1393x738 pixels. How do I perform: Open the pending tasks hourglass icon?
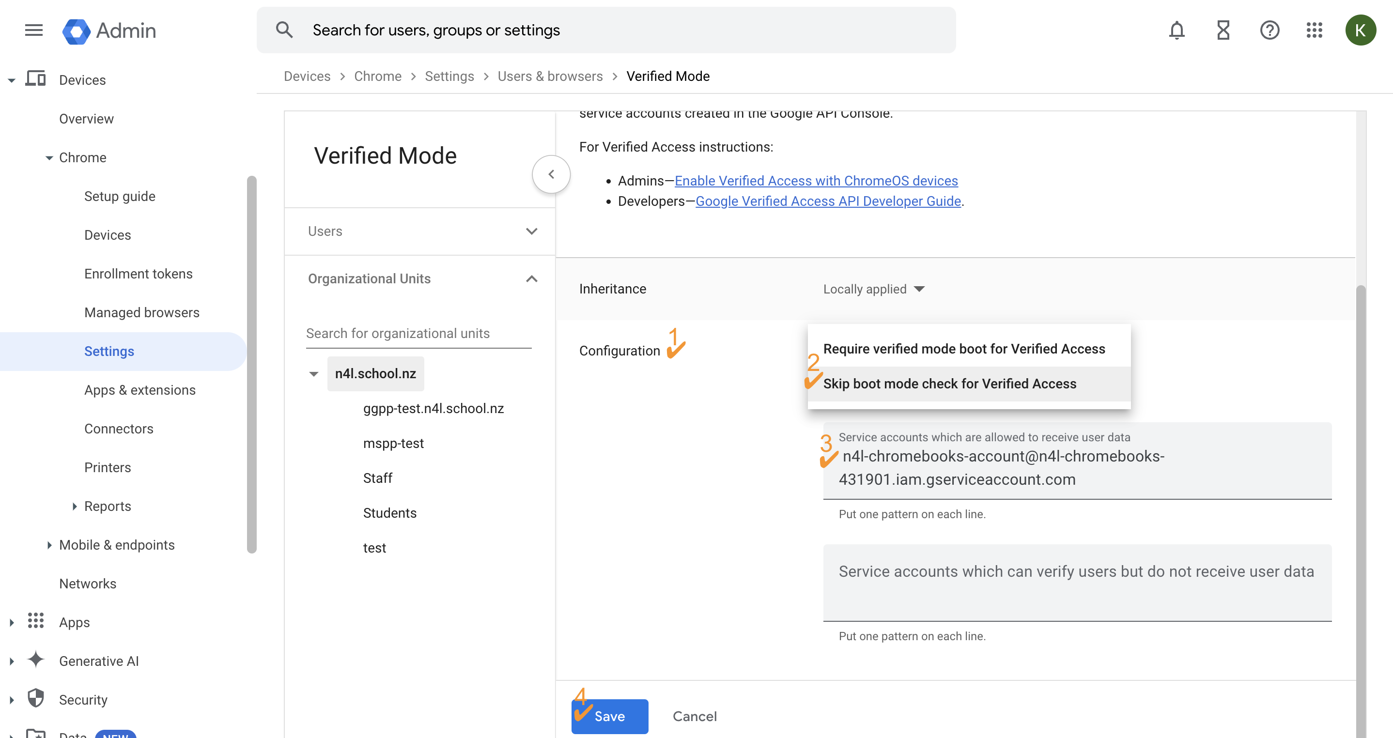tap(1223, 31)
